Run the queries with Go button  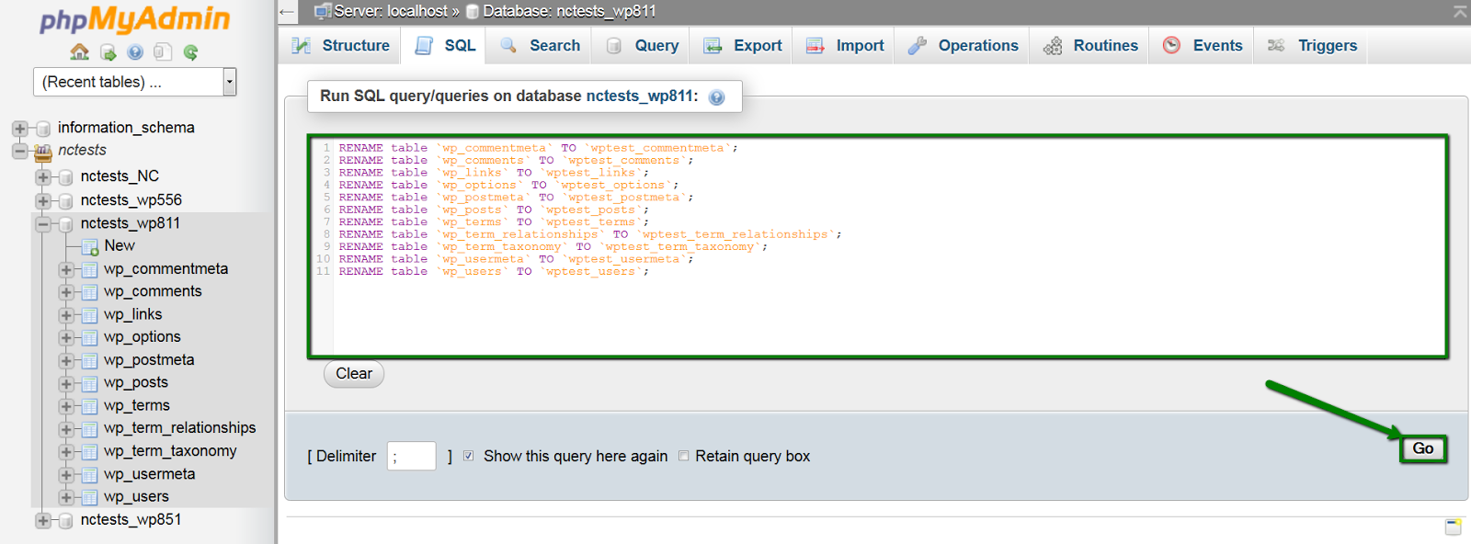tap(1423, 448)
